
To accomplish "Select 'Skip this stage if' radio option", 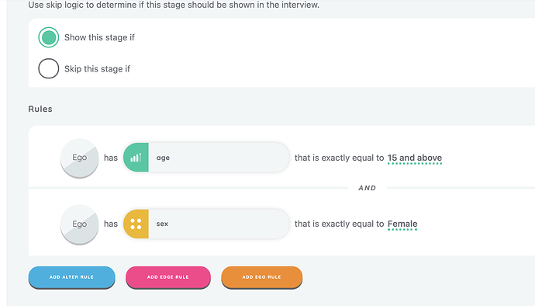I will pos(48,68).
